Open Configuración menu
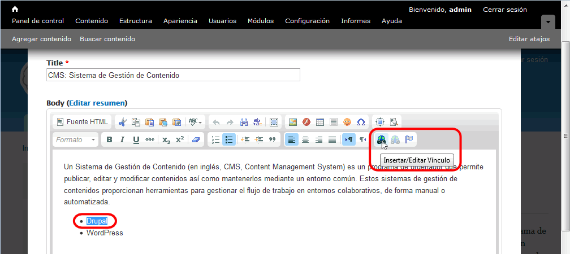570x254 pixels. pos(307,21)
